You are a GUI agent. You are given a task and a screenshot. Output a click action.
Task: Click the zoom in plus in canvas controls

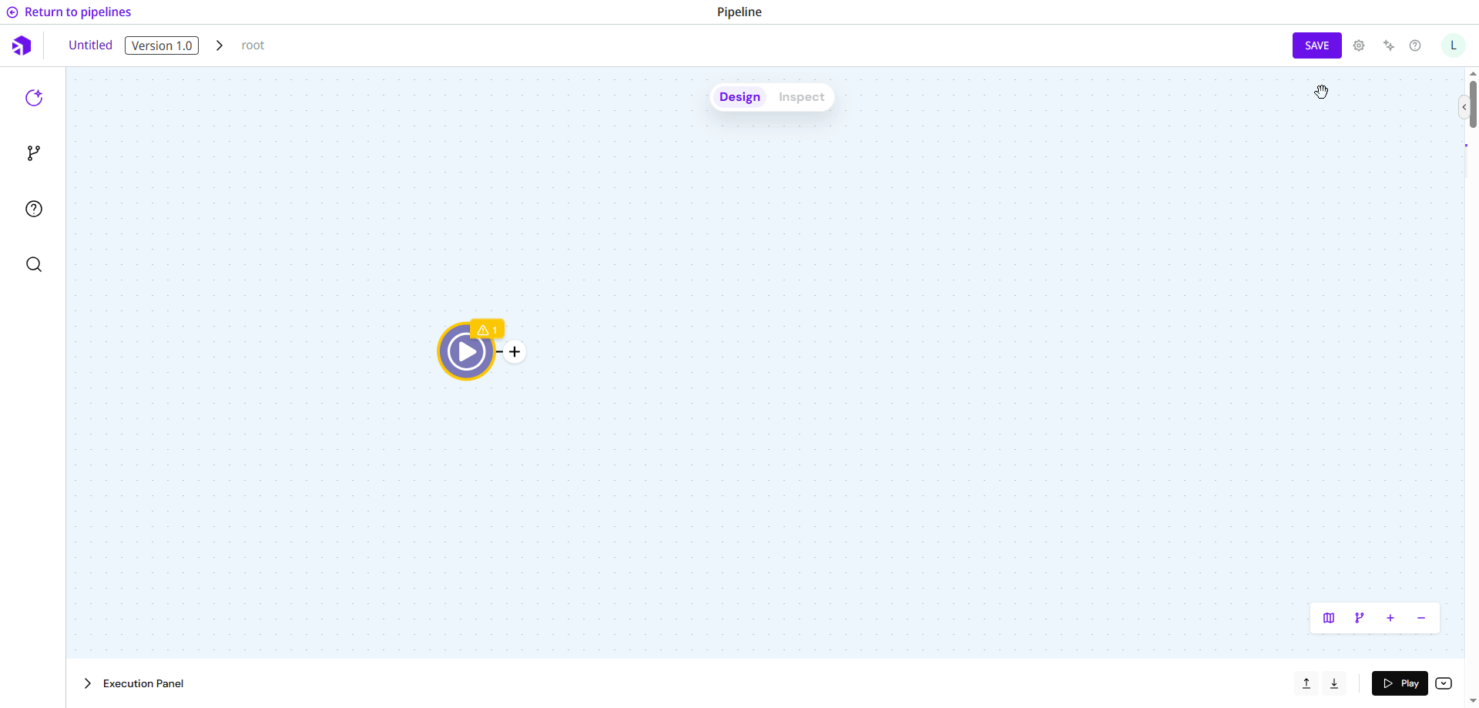click(x=1390, y=618)
